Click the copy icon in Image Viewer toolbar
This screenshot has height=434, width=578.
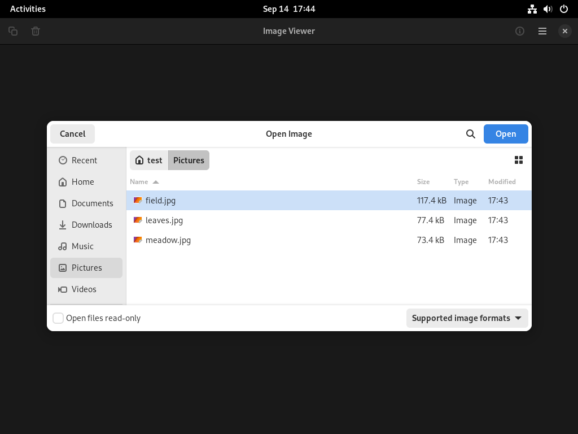tap(13, 31)
